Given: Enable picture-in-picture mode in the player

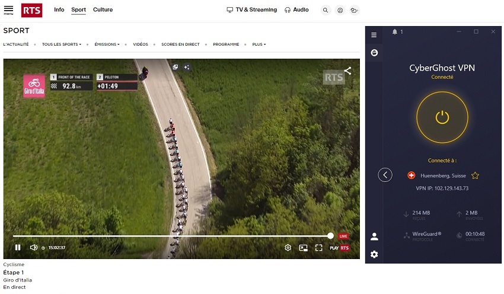Looking at the screenshot, I should point(303,248).
